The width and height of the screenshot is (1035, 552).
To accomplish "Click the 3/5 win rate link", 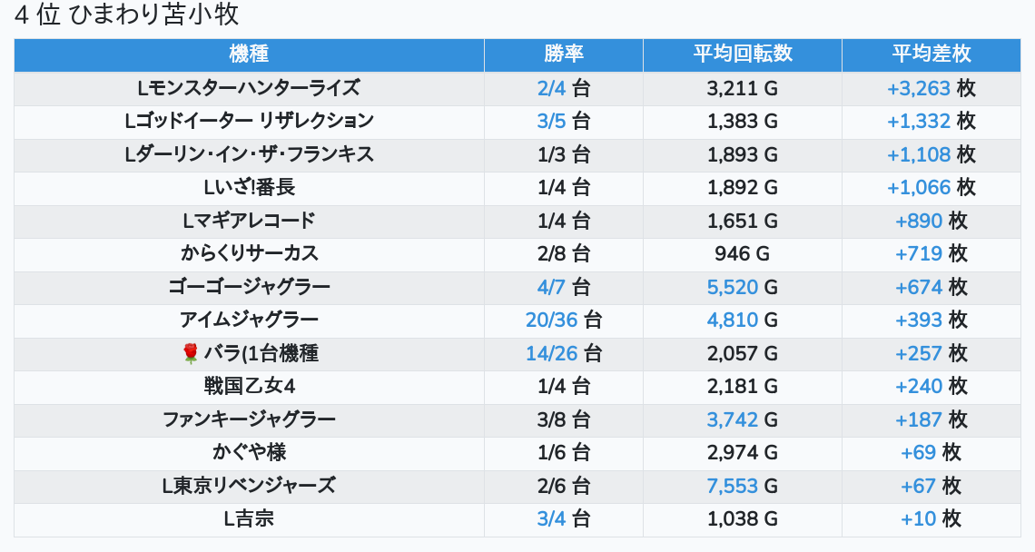I will point(551,121).
